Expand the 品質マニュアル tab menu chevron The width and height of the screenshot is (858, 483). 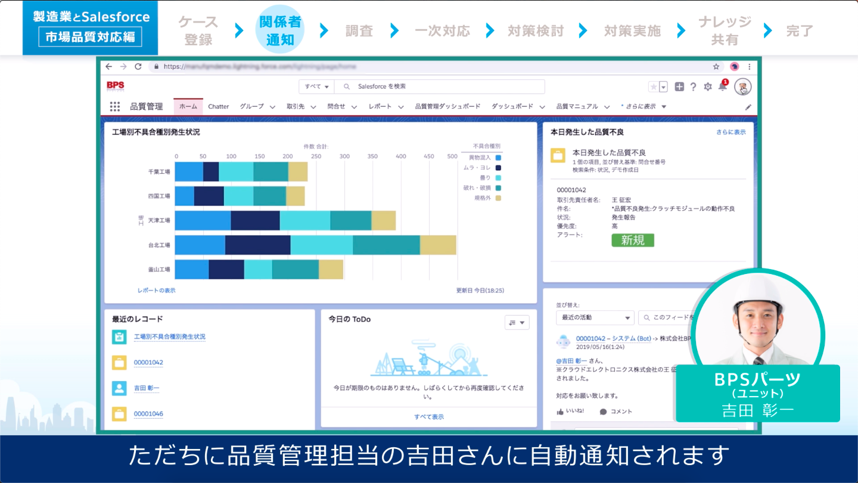tap(607, 107)
